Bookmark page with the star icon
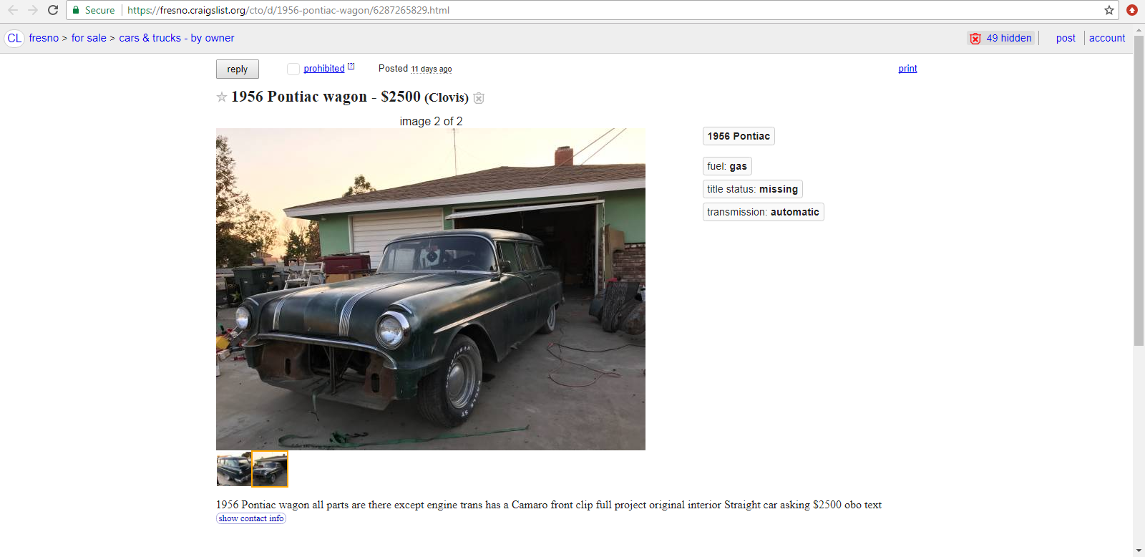Screen dimensions: 1145x557 pyautogui.click(x=1109, y=10)
